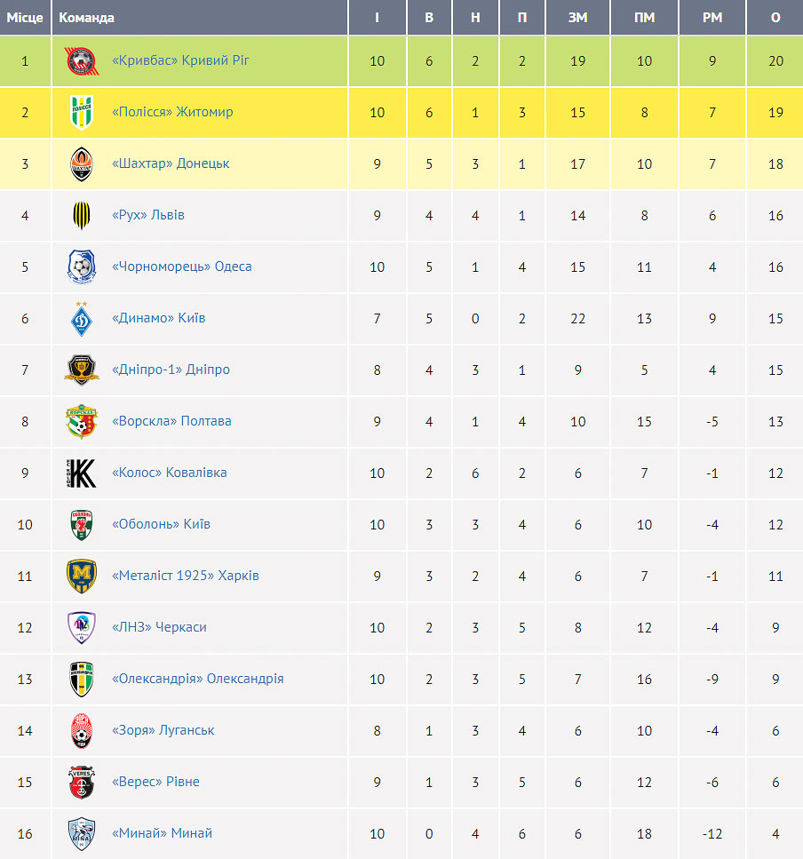Click the Polissya Zhytomyr club crest
803x859 pixels.
tap(82, 112)
